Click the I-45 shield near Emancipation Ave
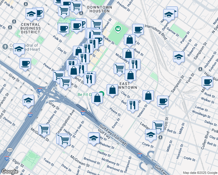The height and width of the screenshot is (175, 218). 83,113
